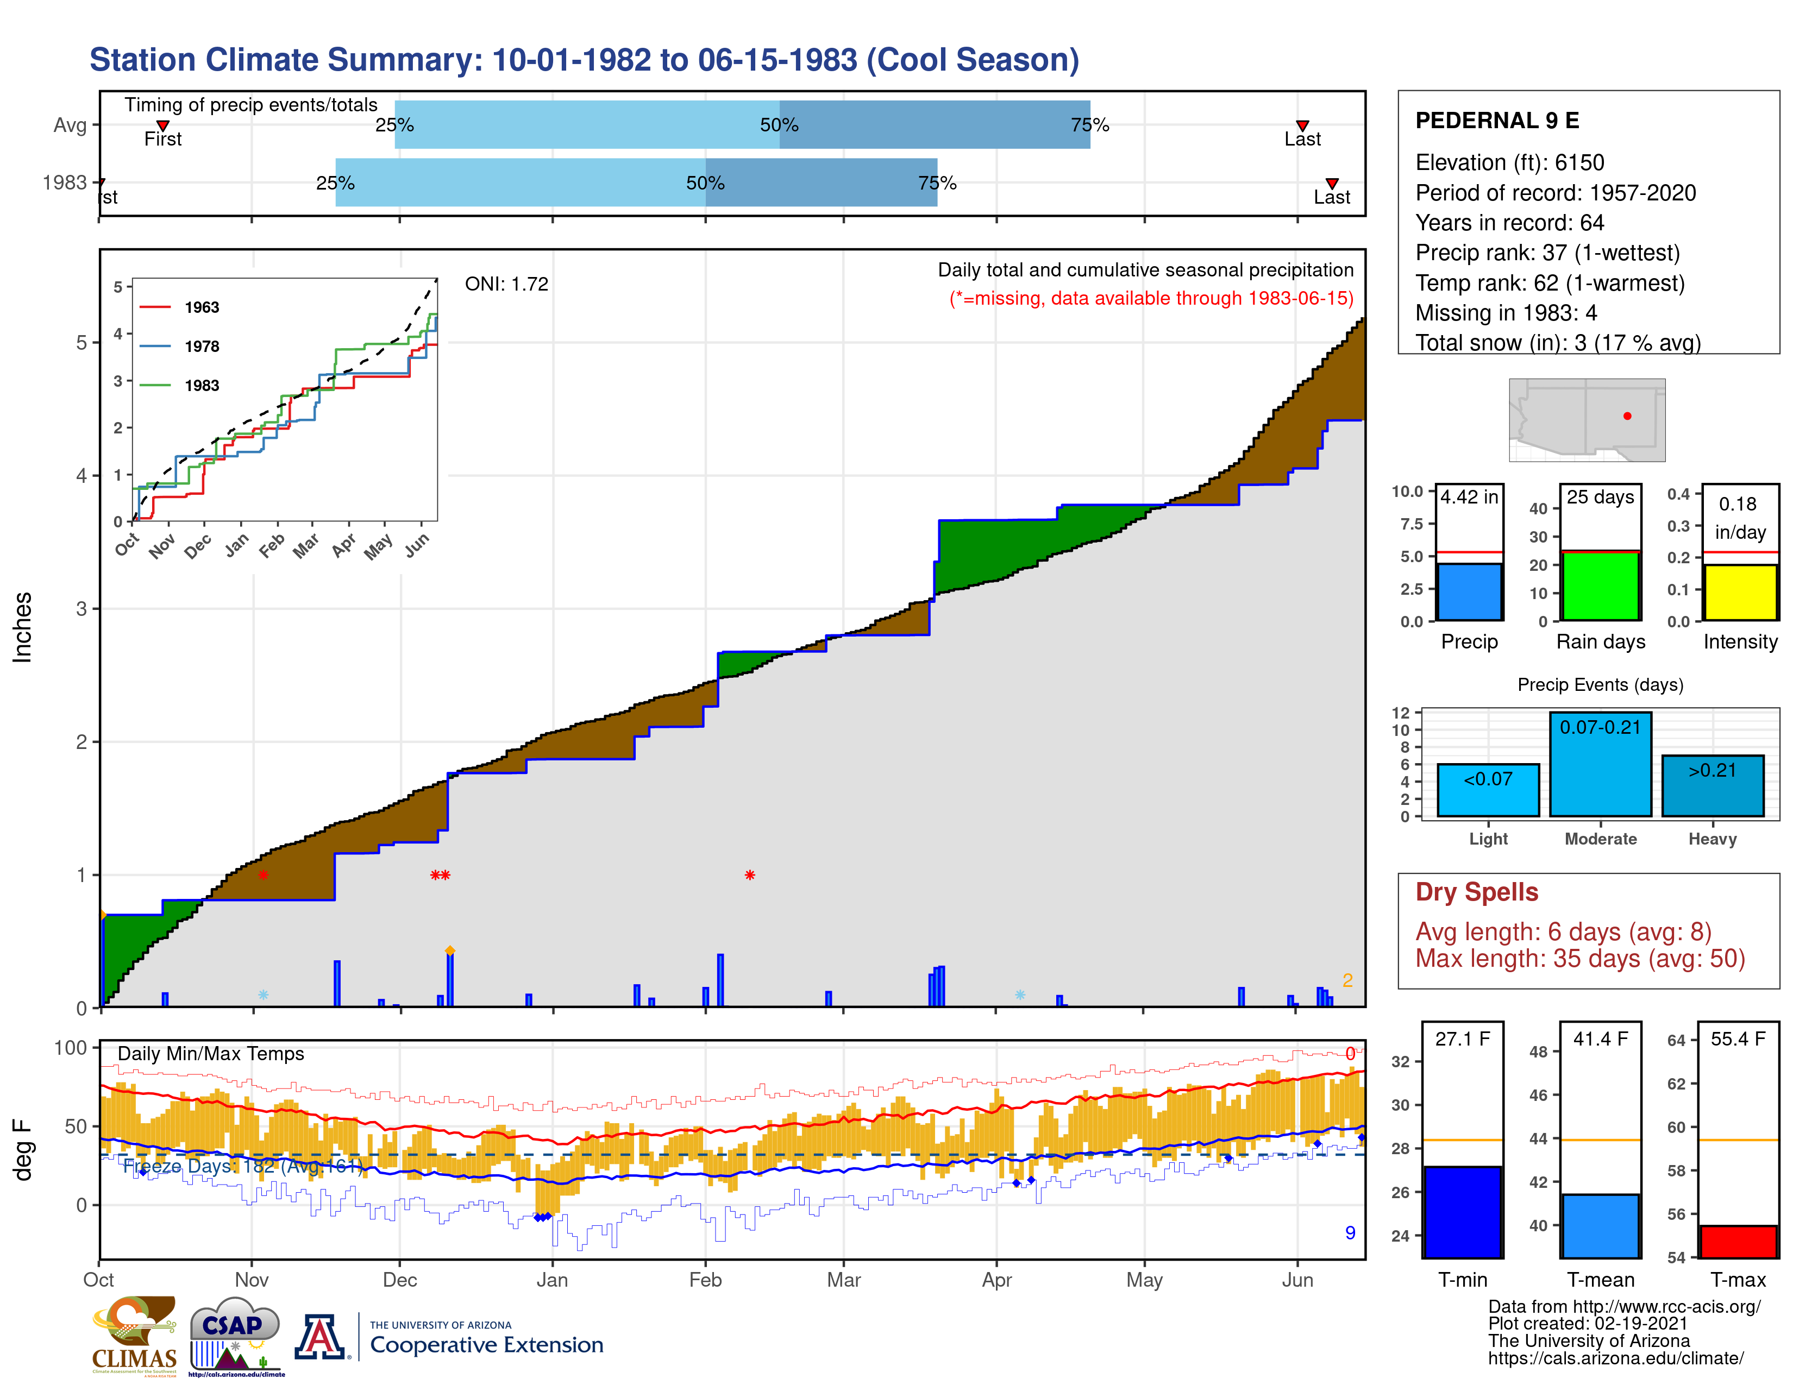Click the 27.1 F T-min value
Viewport: 1793px width, 1385px height.
coord(1462,1038)
